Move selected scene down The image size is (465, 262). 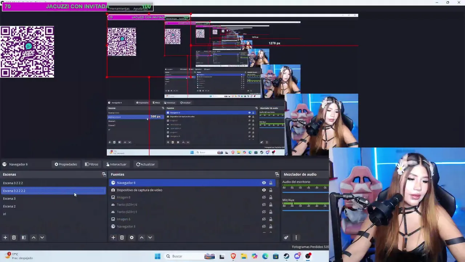pyautogui.click(x=42, y=238)
